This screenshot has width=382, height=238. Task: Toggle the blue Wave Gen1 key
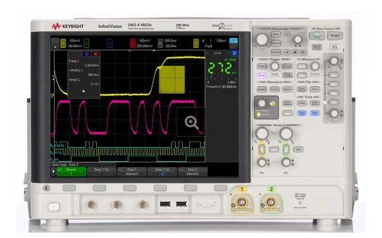pyautogui.click(x=301, y=113)
